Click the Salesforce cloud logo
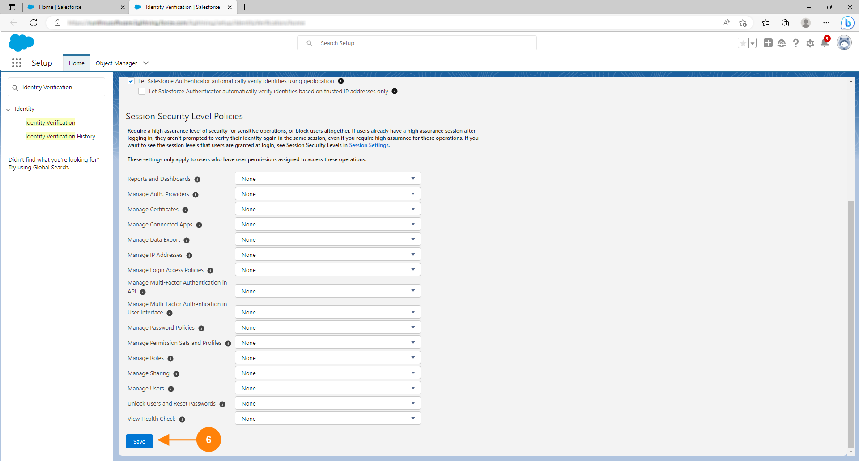 (x=21, y=43)
